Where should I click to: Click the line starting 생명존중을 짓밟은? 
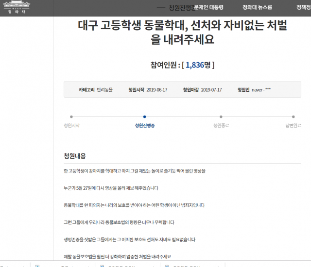pos(129,240)
